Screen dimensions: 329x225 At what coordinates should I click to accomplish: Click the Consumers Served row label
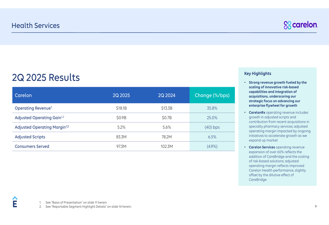[32, 146]
